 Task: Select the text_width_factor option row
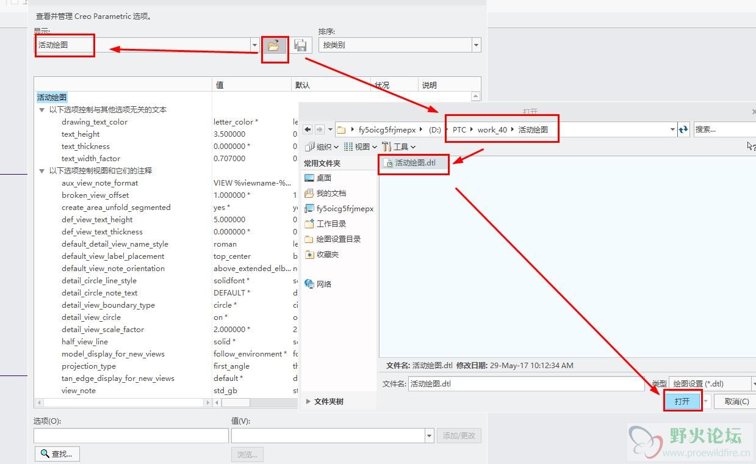click(91, 159)
